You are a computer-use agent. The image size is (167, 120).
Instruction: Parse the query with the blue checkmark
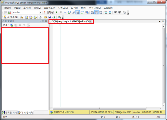[65, 12]
